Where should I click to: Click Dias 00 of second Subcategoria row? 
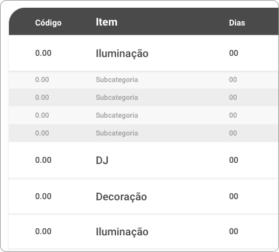233,97
